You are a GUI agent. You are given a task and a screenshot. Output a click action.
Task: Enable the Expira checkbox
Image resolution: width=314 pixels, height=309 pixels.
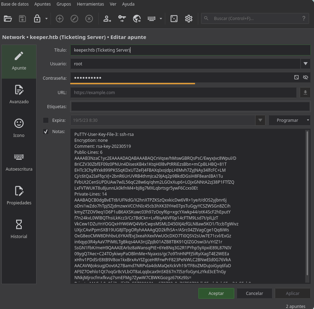click(46, 120)
